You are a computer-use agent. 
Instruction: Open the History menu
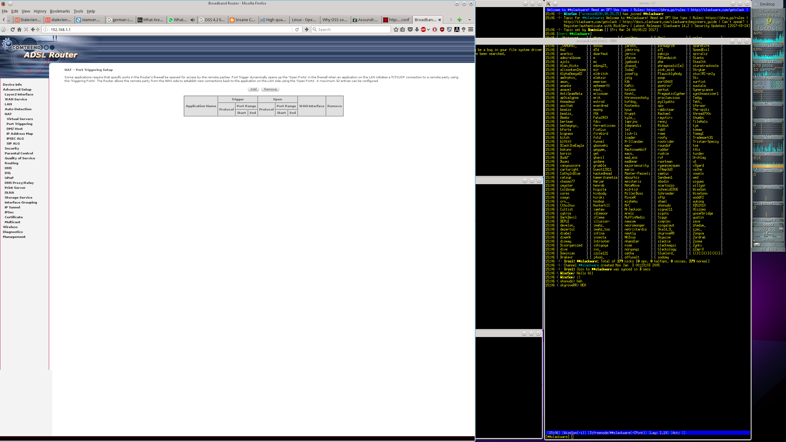[x=40, y=11]
